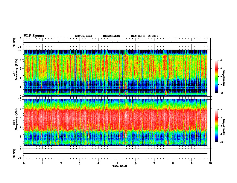Image resolution: width=237 pixels, height=183 pixels.
Task: Select the "start UT = 15:10:0" header text
Action: tap(145, 36)
